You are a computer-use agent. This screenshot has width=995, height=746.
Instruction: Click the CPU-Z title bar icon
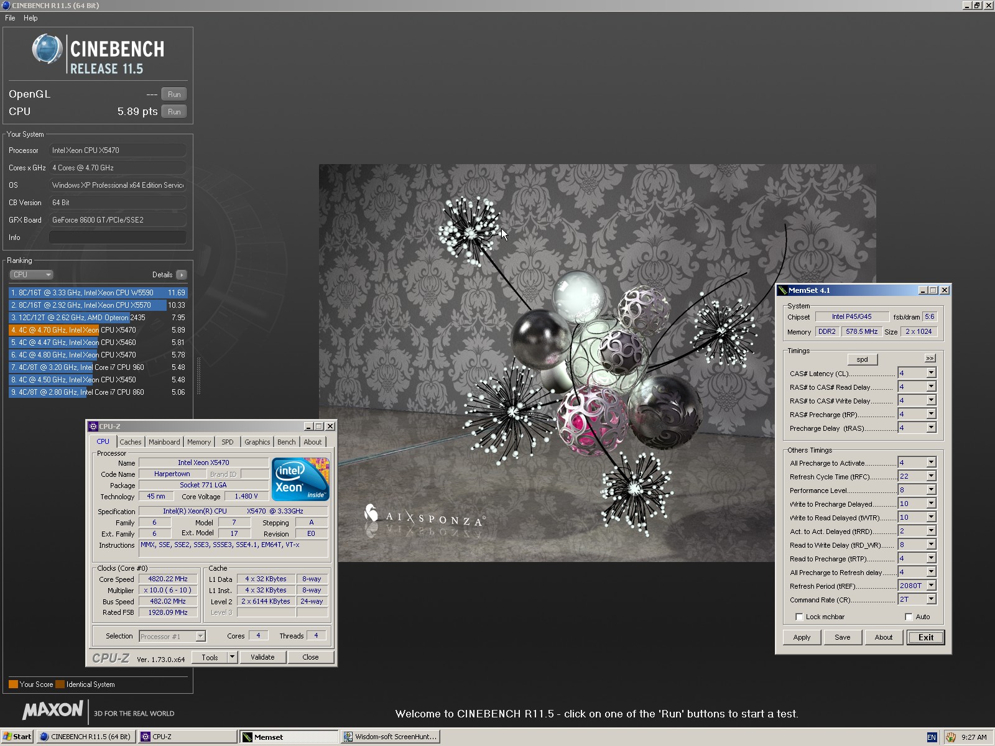pos(93,426)
